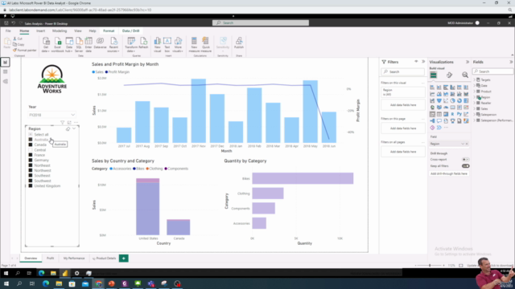
Task: Open the Data hub option
Action: tap(69, 45)
